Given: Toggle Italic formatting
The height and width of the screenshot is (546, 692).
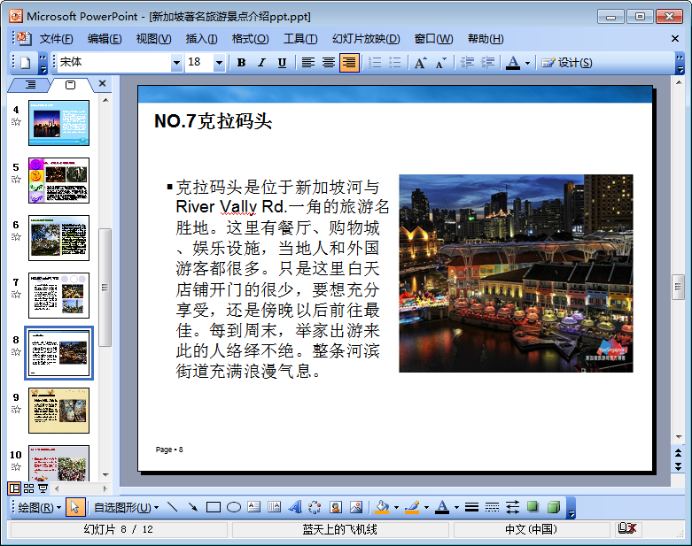Looking at the screenshot, I should [x=261, y=63].
